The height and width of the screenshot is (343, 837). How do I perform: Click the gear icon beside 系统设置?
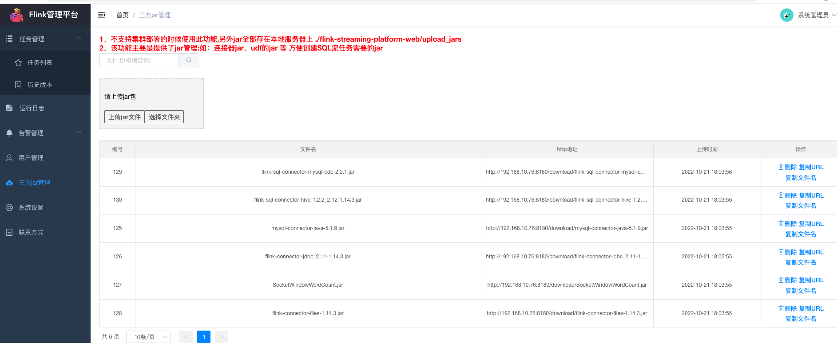click(x=9, y=207)
